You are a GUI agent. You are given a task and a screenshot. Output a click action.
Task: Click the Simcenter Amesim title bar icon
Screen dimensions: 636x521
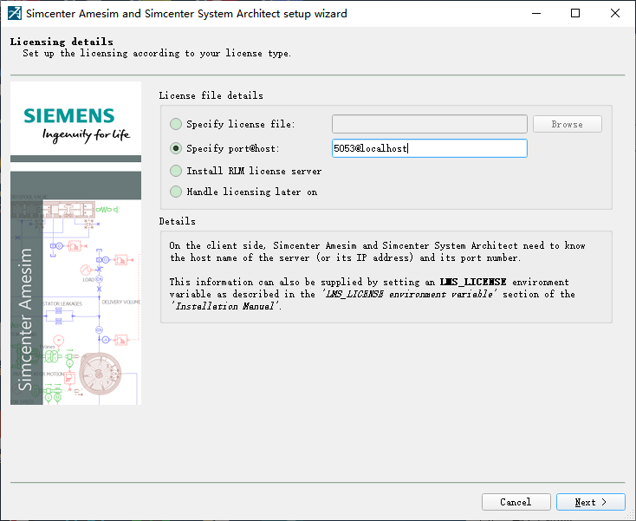(x=14, y=13)
